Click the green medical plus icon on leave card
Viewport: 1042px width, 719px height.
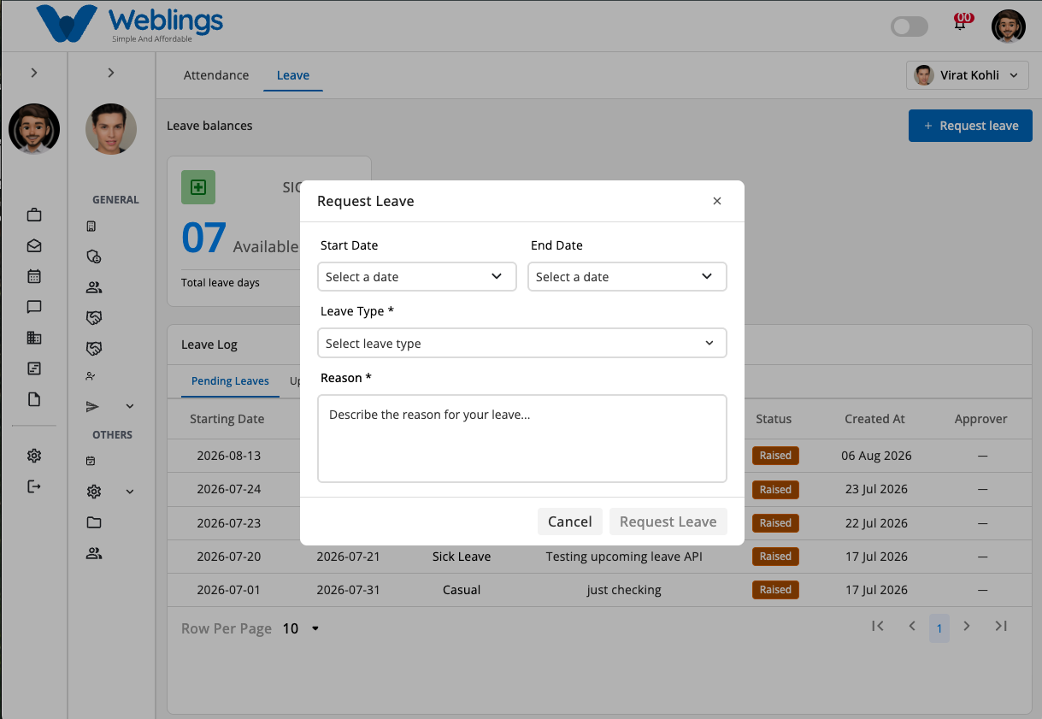point(198,187)
